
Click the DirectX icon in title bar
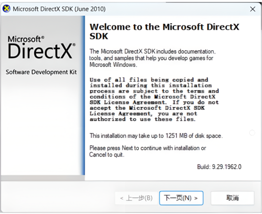click(6, 9)
